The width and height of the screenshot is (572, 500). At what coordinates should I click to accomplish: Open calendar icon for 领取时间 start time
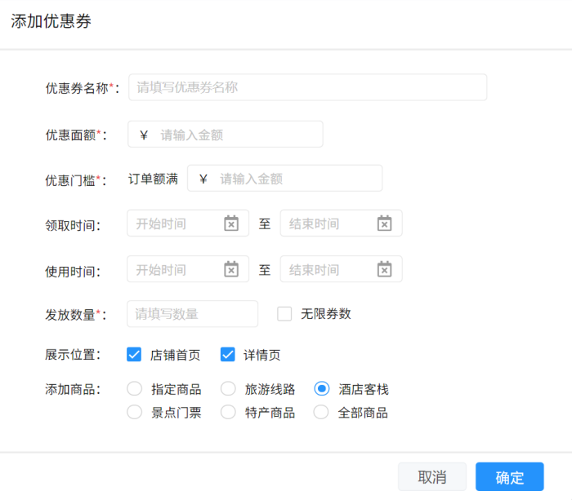click(231, 223)
